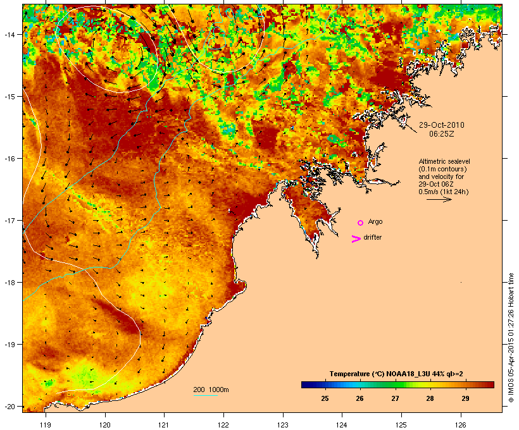
Task: Click the longitude label 125
Action: click(x=401, y=425)
